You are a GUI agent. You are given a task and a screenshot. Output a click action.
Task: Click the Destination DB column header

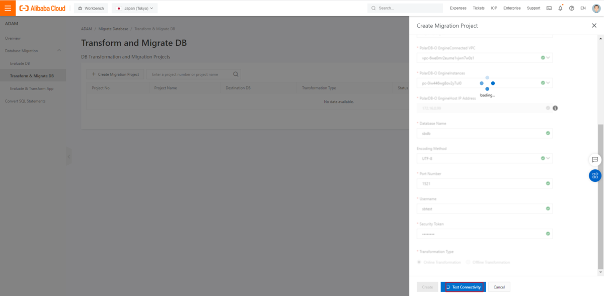click(238, 88)
